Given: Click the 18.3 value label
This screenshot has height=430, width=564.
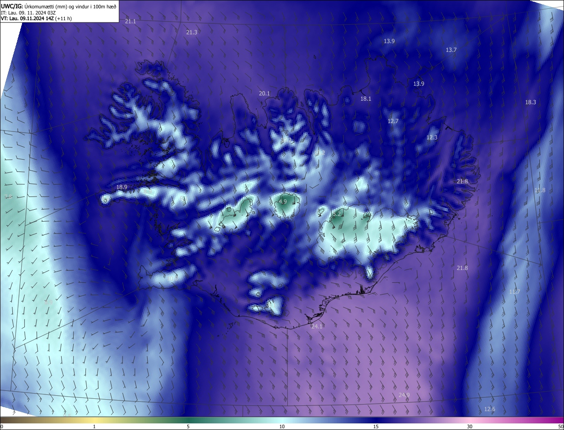Looking at the screenshot, I should (531, 102).
